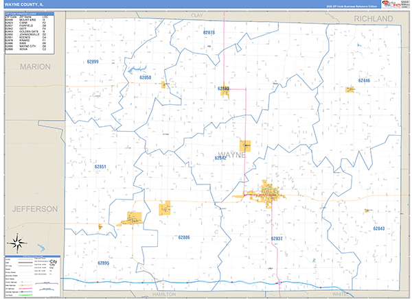Image resolution: width=412 pixels, height=299 pixels.
Task: Click the yellow town square above WAYNE label
Action: click(x=245, y=145)
